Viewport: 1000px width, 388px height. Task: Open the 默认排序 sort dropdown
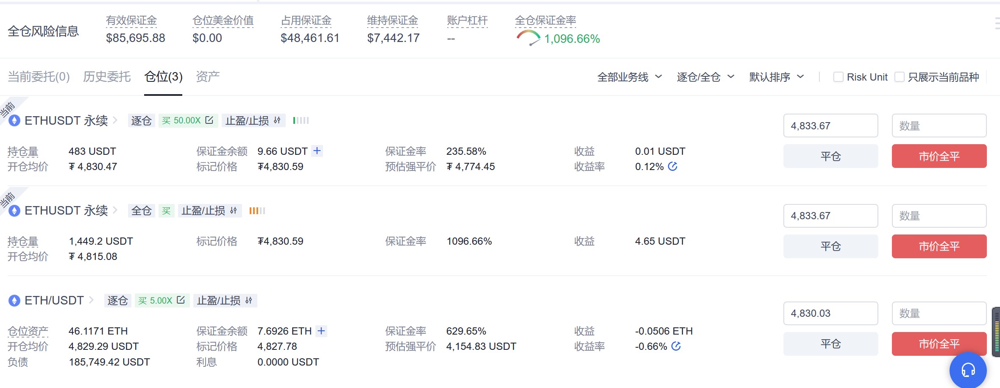(x=776, y=77)
